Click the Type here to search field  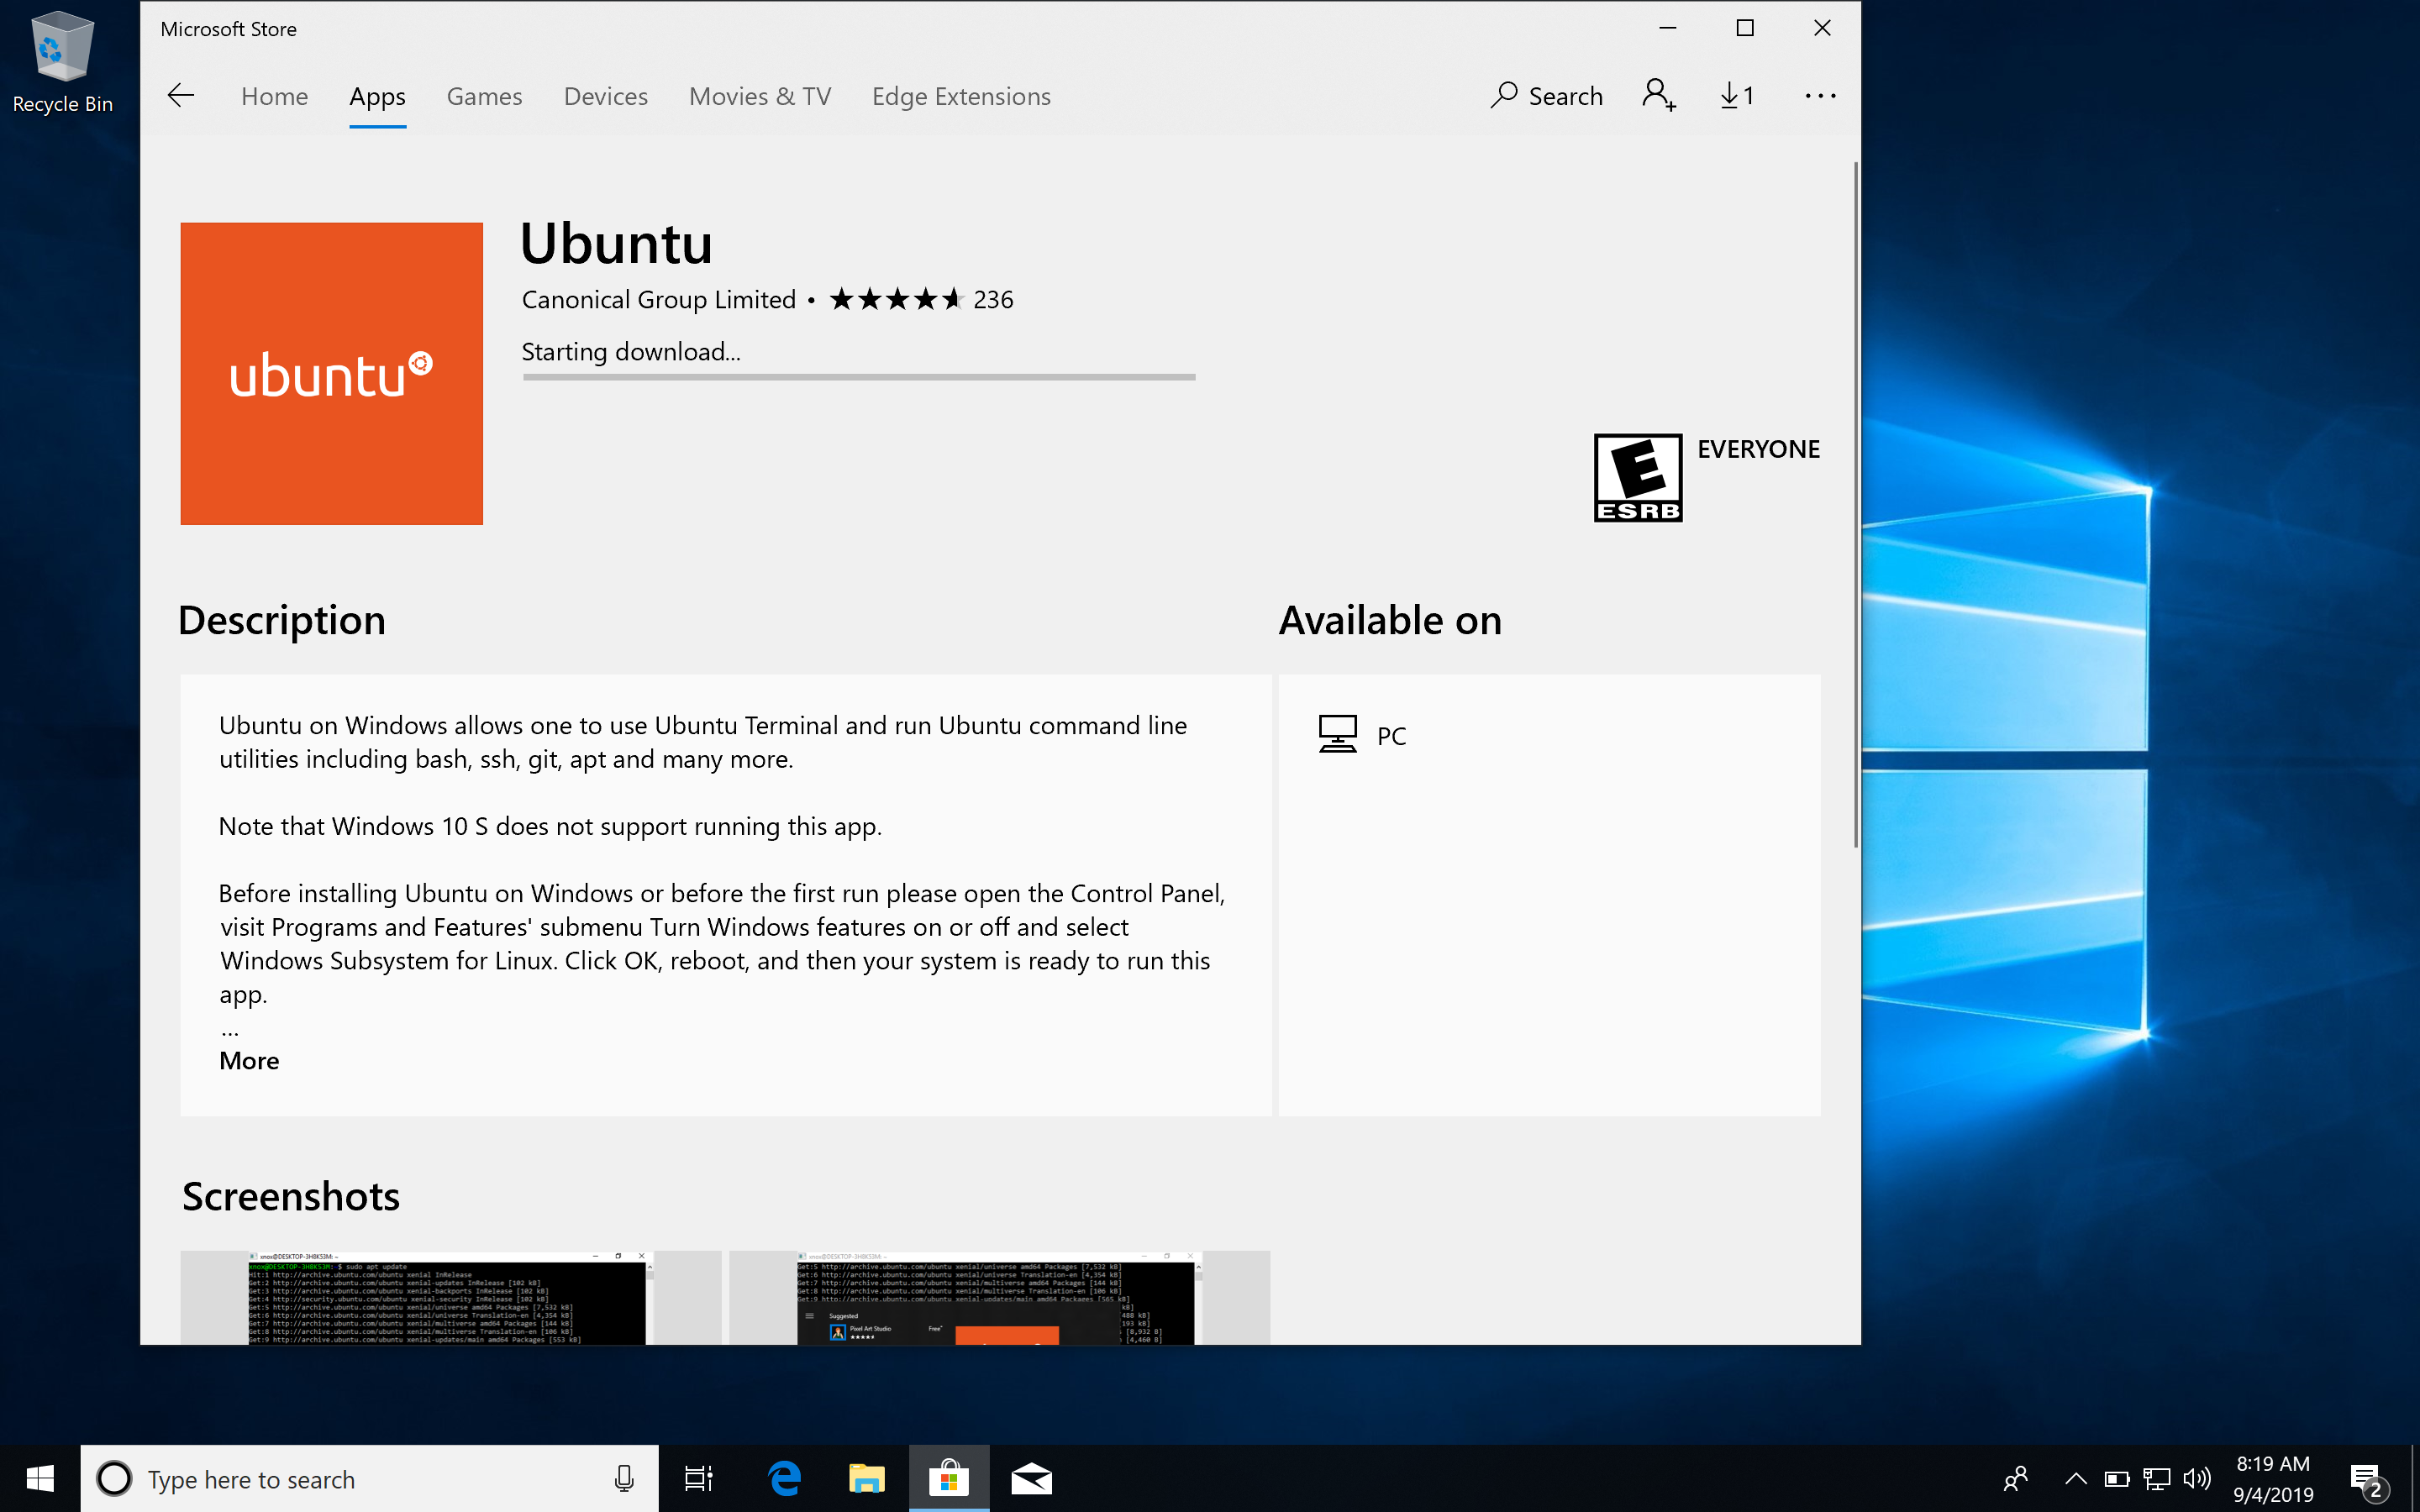coord(370,1478)
